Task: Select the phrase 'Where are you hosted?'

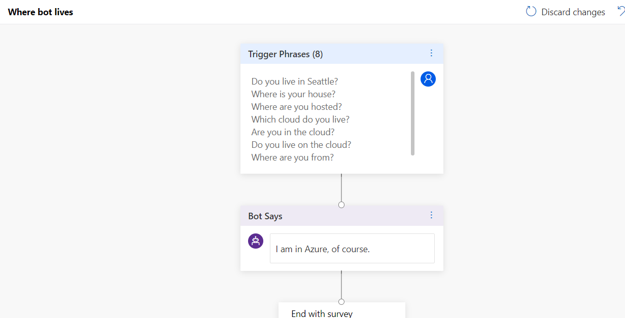Action: pos(296,107)
